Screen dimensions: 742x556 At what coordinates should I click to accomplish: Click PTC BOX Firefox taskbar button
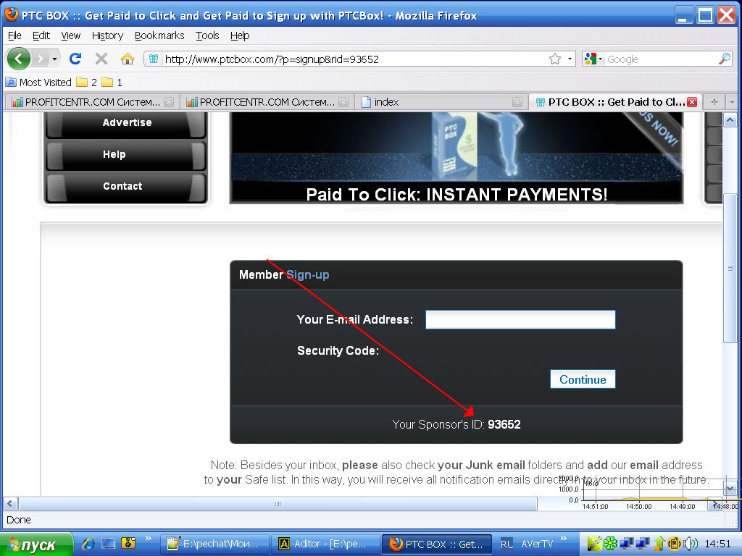coord(437,544)
